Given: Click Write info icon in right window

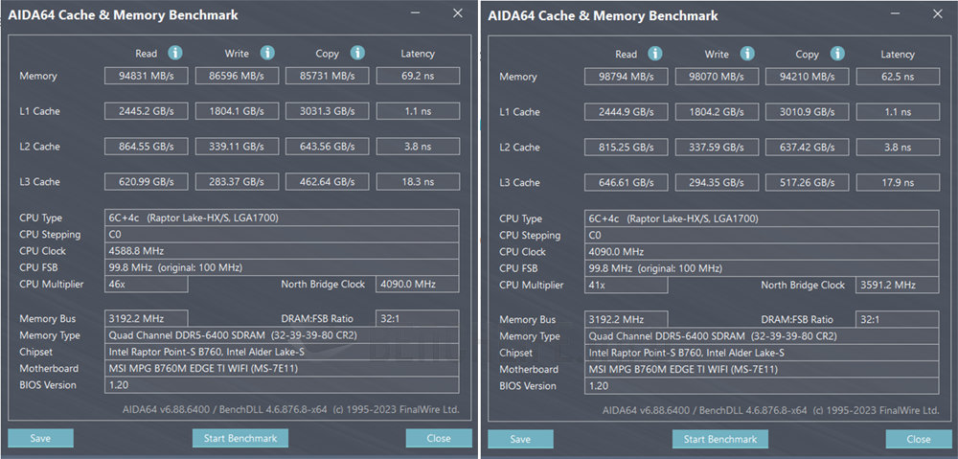Looking at the screenshot, I should click(747, 54).
